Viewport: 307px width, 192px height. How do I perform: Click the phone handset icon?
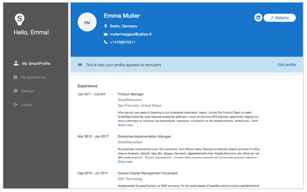point(105,42)
